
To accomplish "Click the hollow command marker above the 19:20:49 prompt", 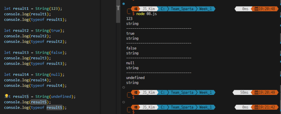I will pos(123,87).
